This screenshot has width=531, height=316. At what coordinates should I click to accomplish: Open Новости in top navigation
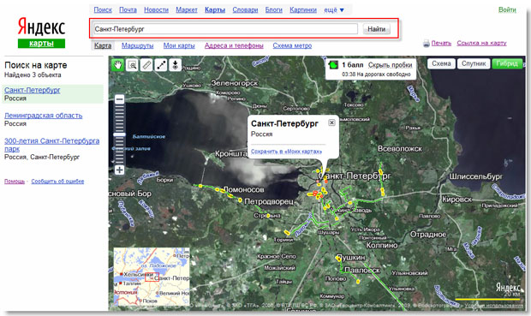(156, 9)
